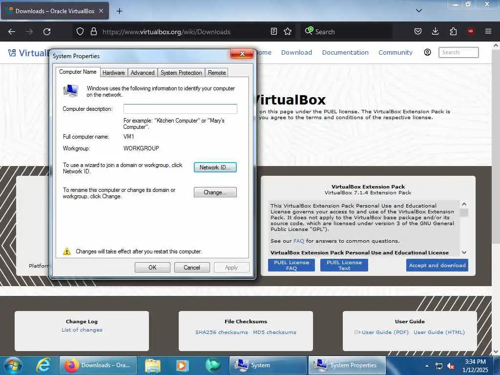Open Remote tab

217,73
